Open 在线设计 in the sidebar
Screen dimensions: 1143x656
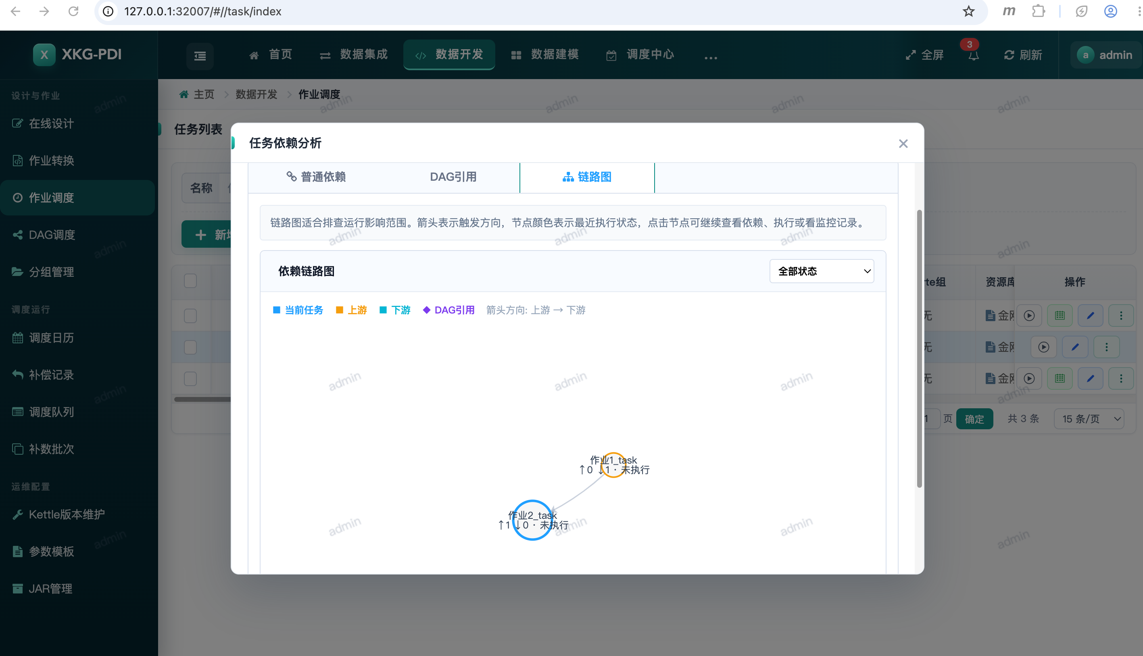tap(77, 123)
